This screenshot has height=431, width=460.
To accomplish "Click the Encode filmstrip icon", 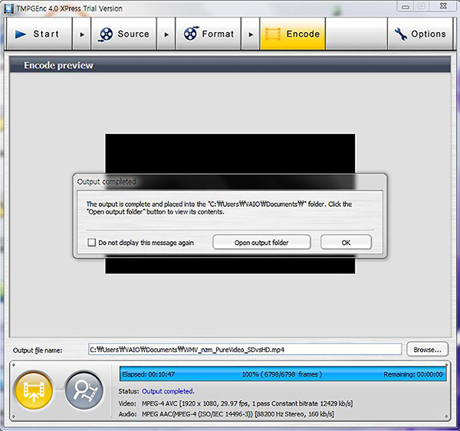I will (x=273, y=34).
